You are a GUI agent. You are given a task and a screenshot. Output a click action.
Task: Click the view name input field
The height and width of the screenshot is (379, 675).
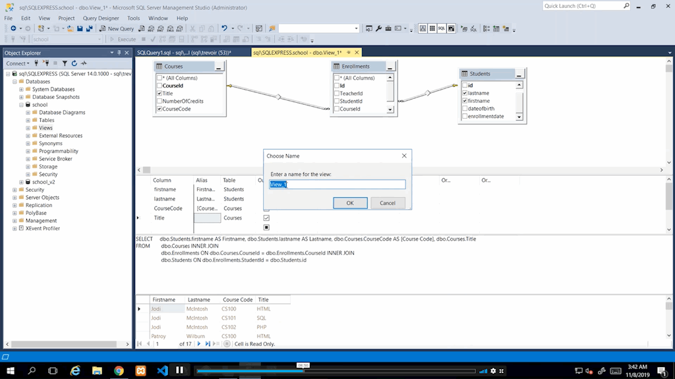337,185
